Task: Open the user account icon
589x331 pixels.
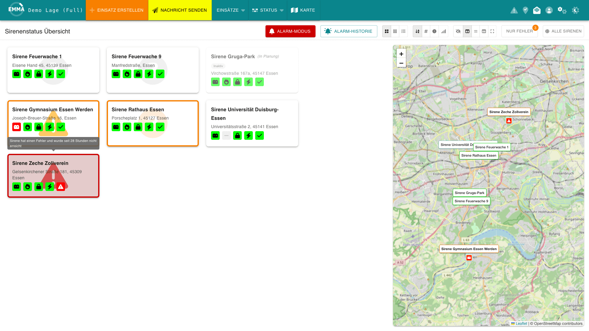Action: point(549,10)
